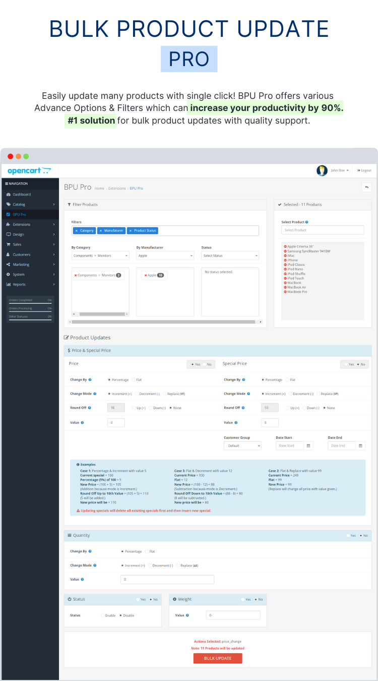Remove iMac from selected products
The width and height of the screenshot is (378, 681).
pyautogui.click(x=285, y=255)
